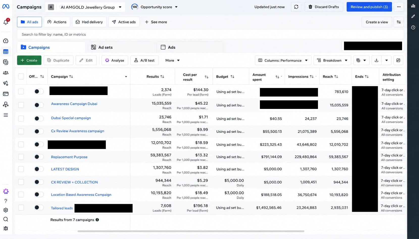Screen dimensions: 419x239
Task: Open the chart view icon in toolbar
Action: click(398, 60)
